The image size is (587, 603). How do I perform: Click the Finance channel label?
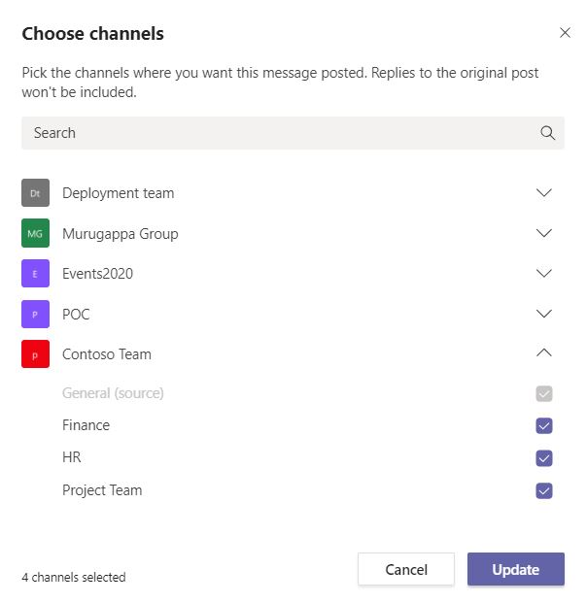pos(86,425)
